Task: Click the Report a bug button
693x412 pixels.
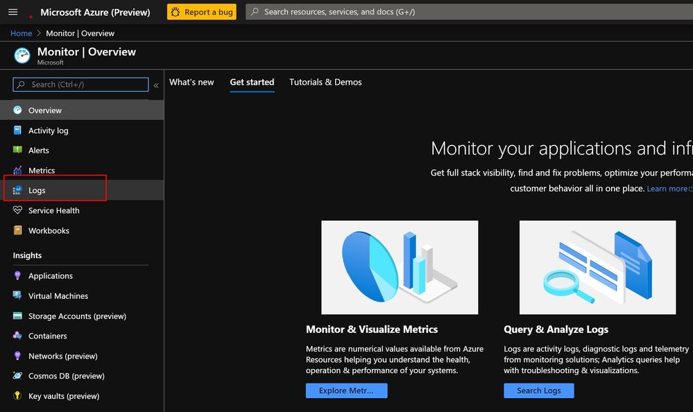Action: pos(202,12)
